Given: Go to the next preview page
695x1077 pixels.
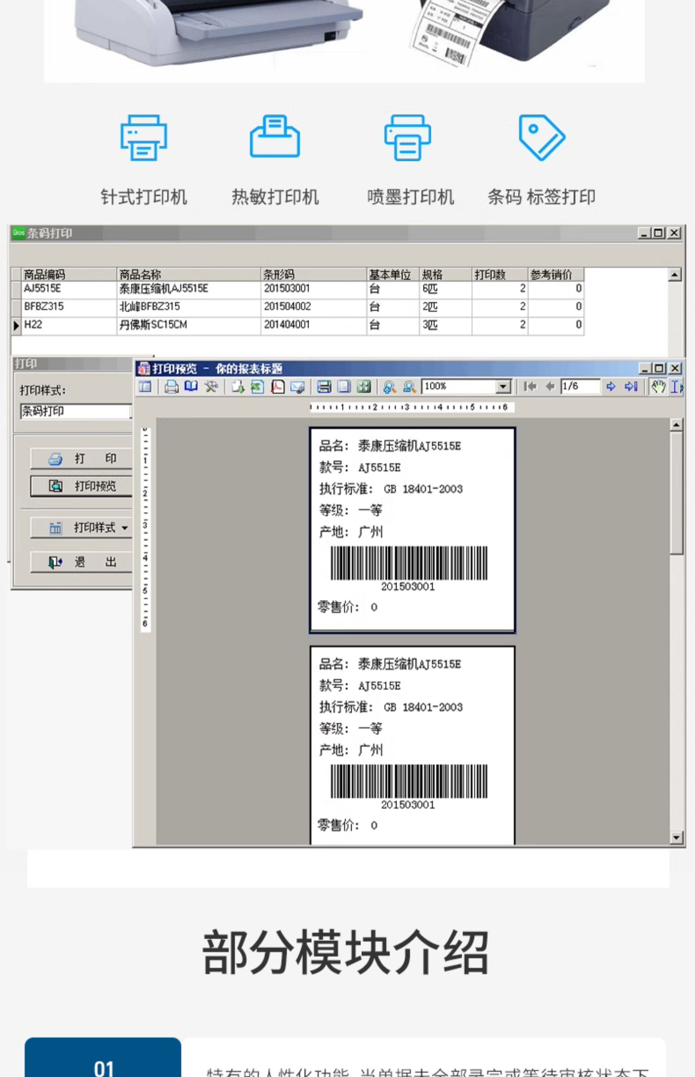Looking at the screenshot, I should (x=611, y=386).
